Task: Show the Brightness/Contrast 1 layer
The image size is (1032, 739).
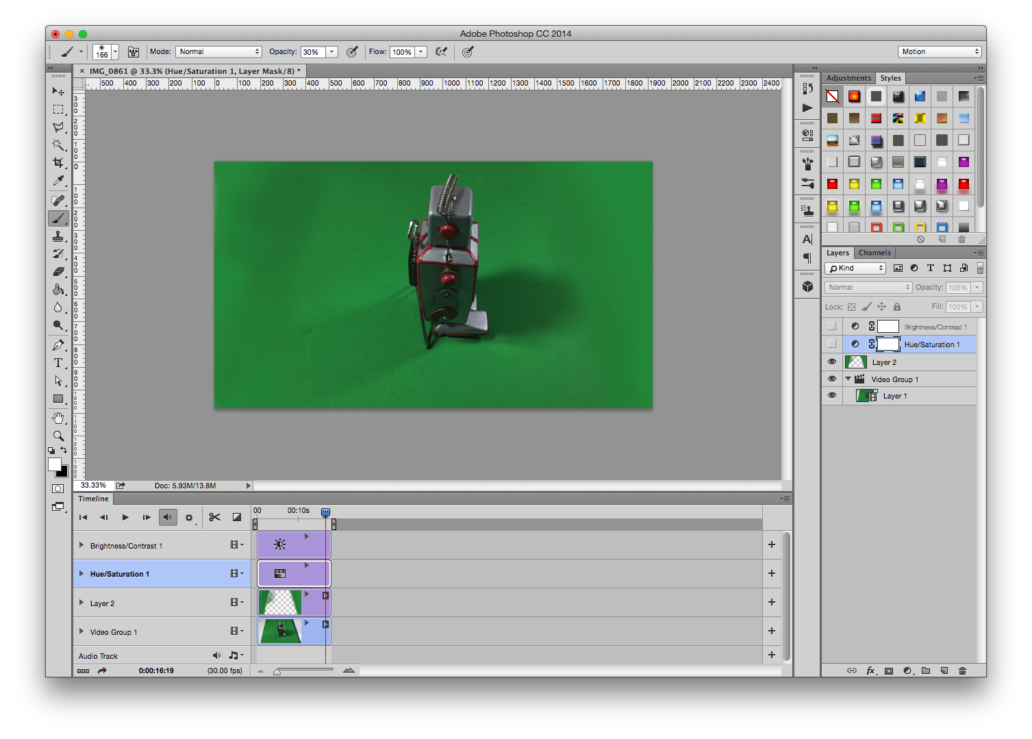Action: pyautogui.click(x=832, y=327)
